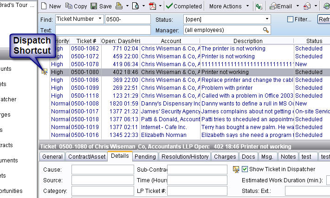Viewport: 330px width, 198px height.
Task: Click the PDF export icon
Action: 152,6
